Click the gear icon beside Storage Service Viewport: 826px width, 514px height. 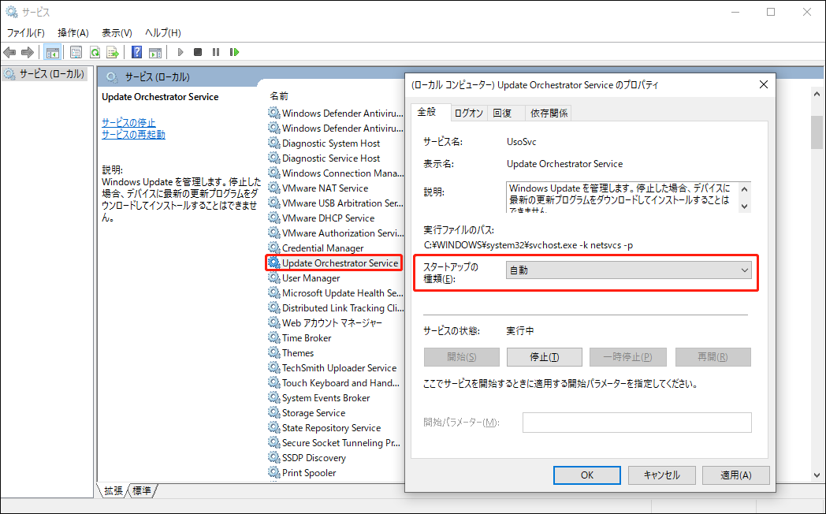coord(273,413)
